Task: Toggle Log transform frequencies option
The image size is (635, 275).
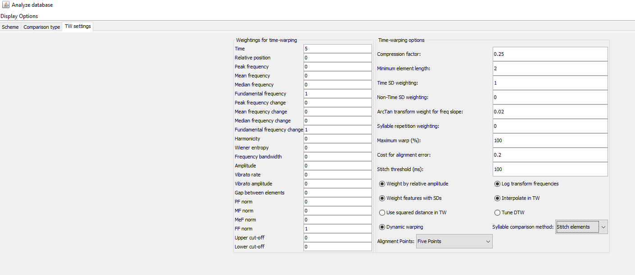Action: (497, 184)
